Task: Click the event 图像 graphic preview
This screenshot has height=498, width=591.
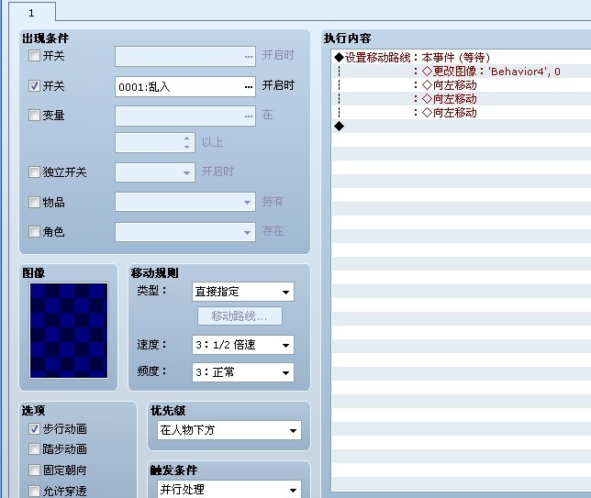Action: (x=69, y=331)
